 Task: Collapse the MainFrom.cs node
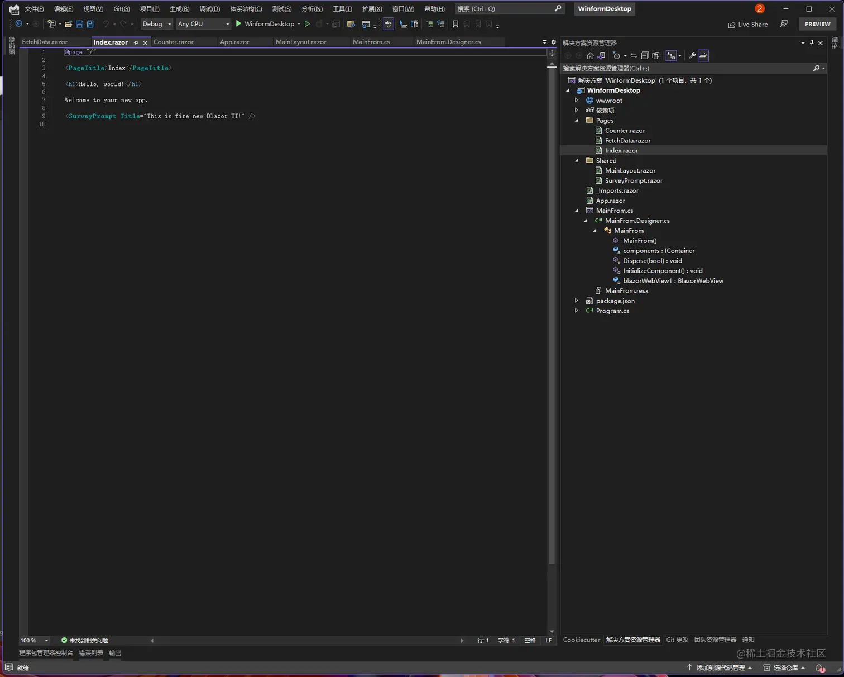click(577, 211)
